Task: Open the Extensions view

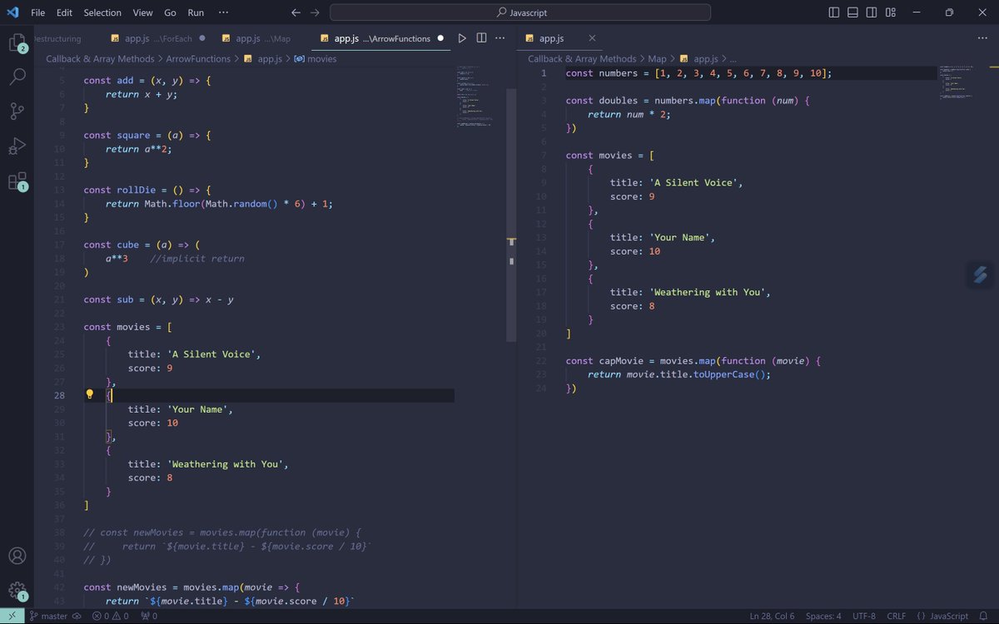Action: (17, 181)
